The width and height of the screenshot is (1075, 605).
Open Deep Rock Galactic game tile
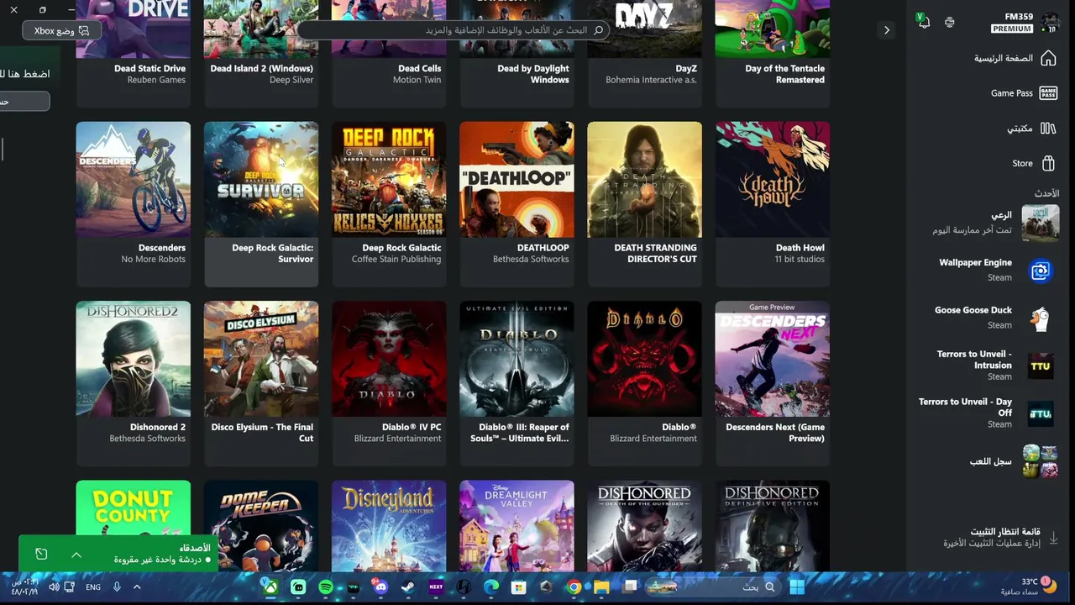(x=389, y=204)
